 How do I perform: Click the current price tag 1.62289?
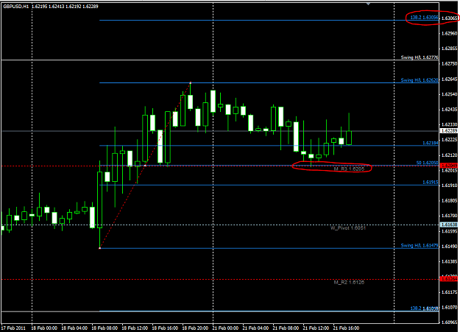(449, 130)
